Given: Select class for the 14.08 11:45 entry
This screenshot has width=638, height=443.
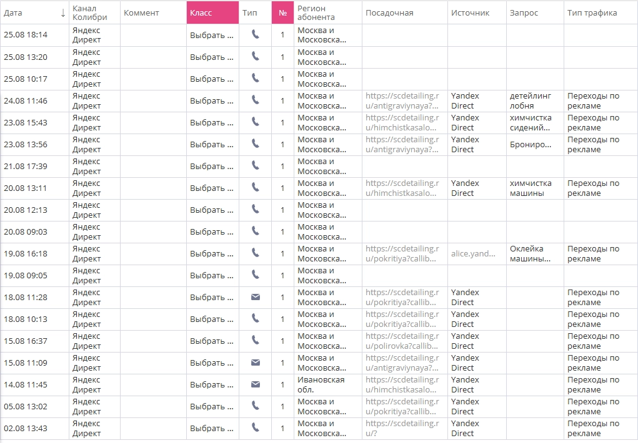Looking at the screenshot, I should click(x=212, y=384).
